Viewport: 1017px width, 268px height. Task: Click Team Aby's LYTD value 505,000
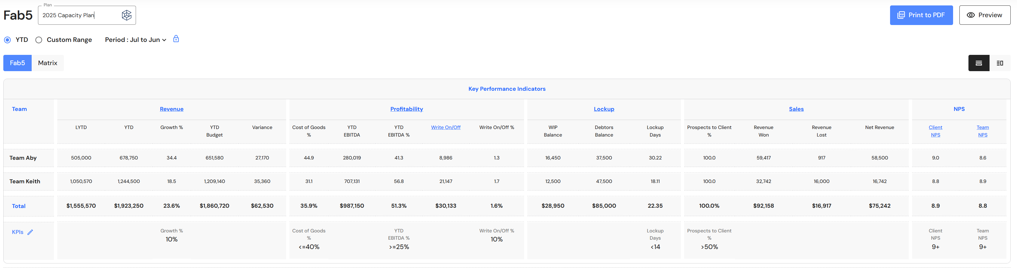coord(81,158)
